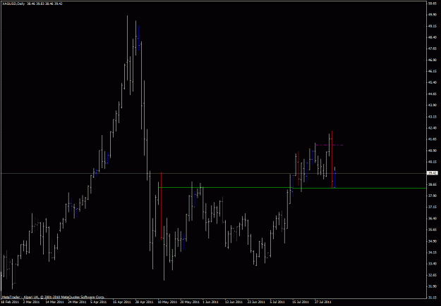Click the 28 Apr 2011 date label
The height and width of the screenshot is (306, 441).
[x=144, y=302]
